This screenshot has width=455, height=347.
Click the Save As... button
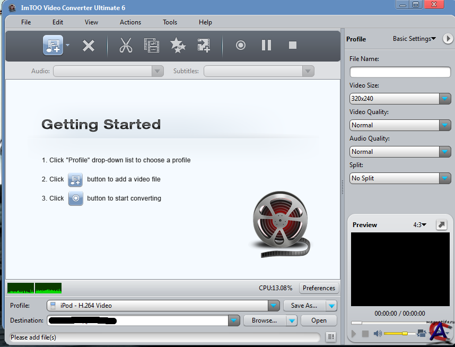(304, 306)
